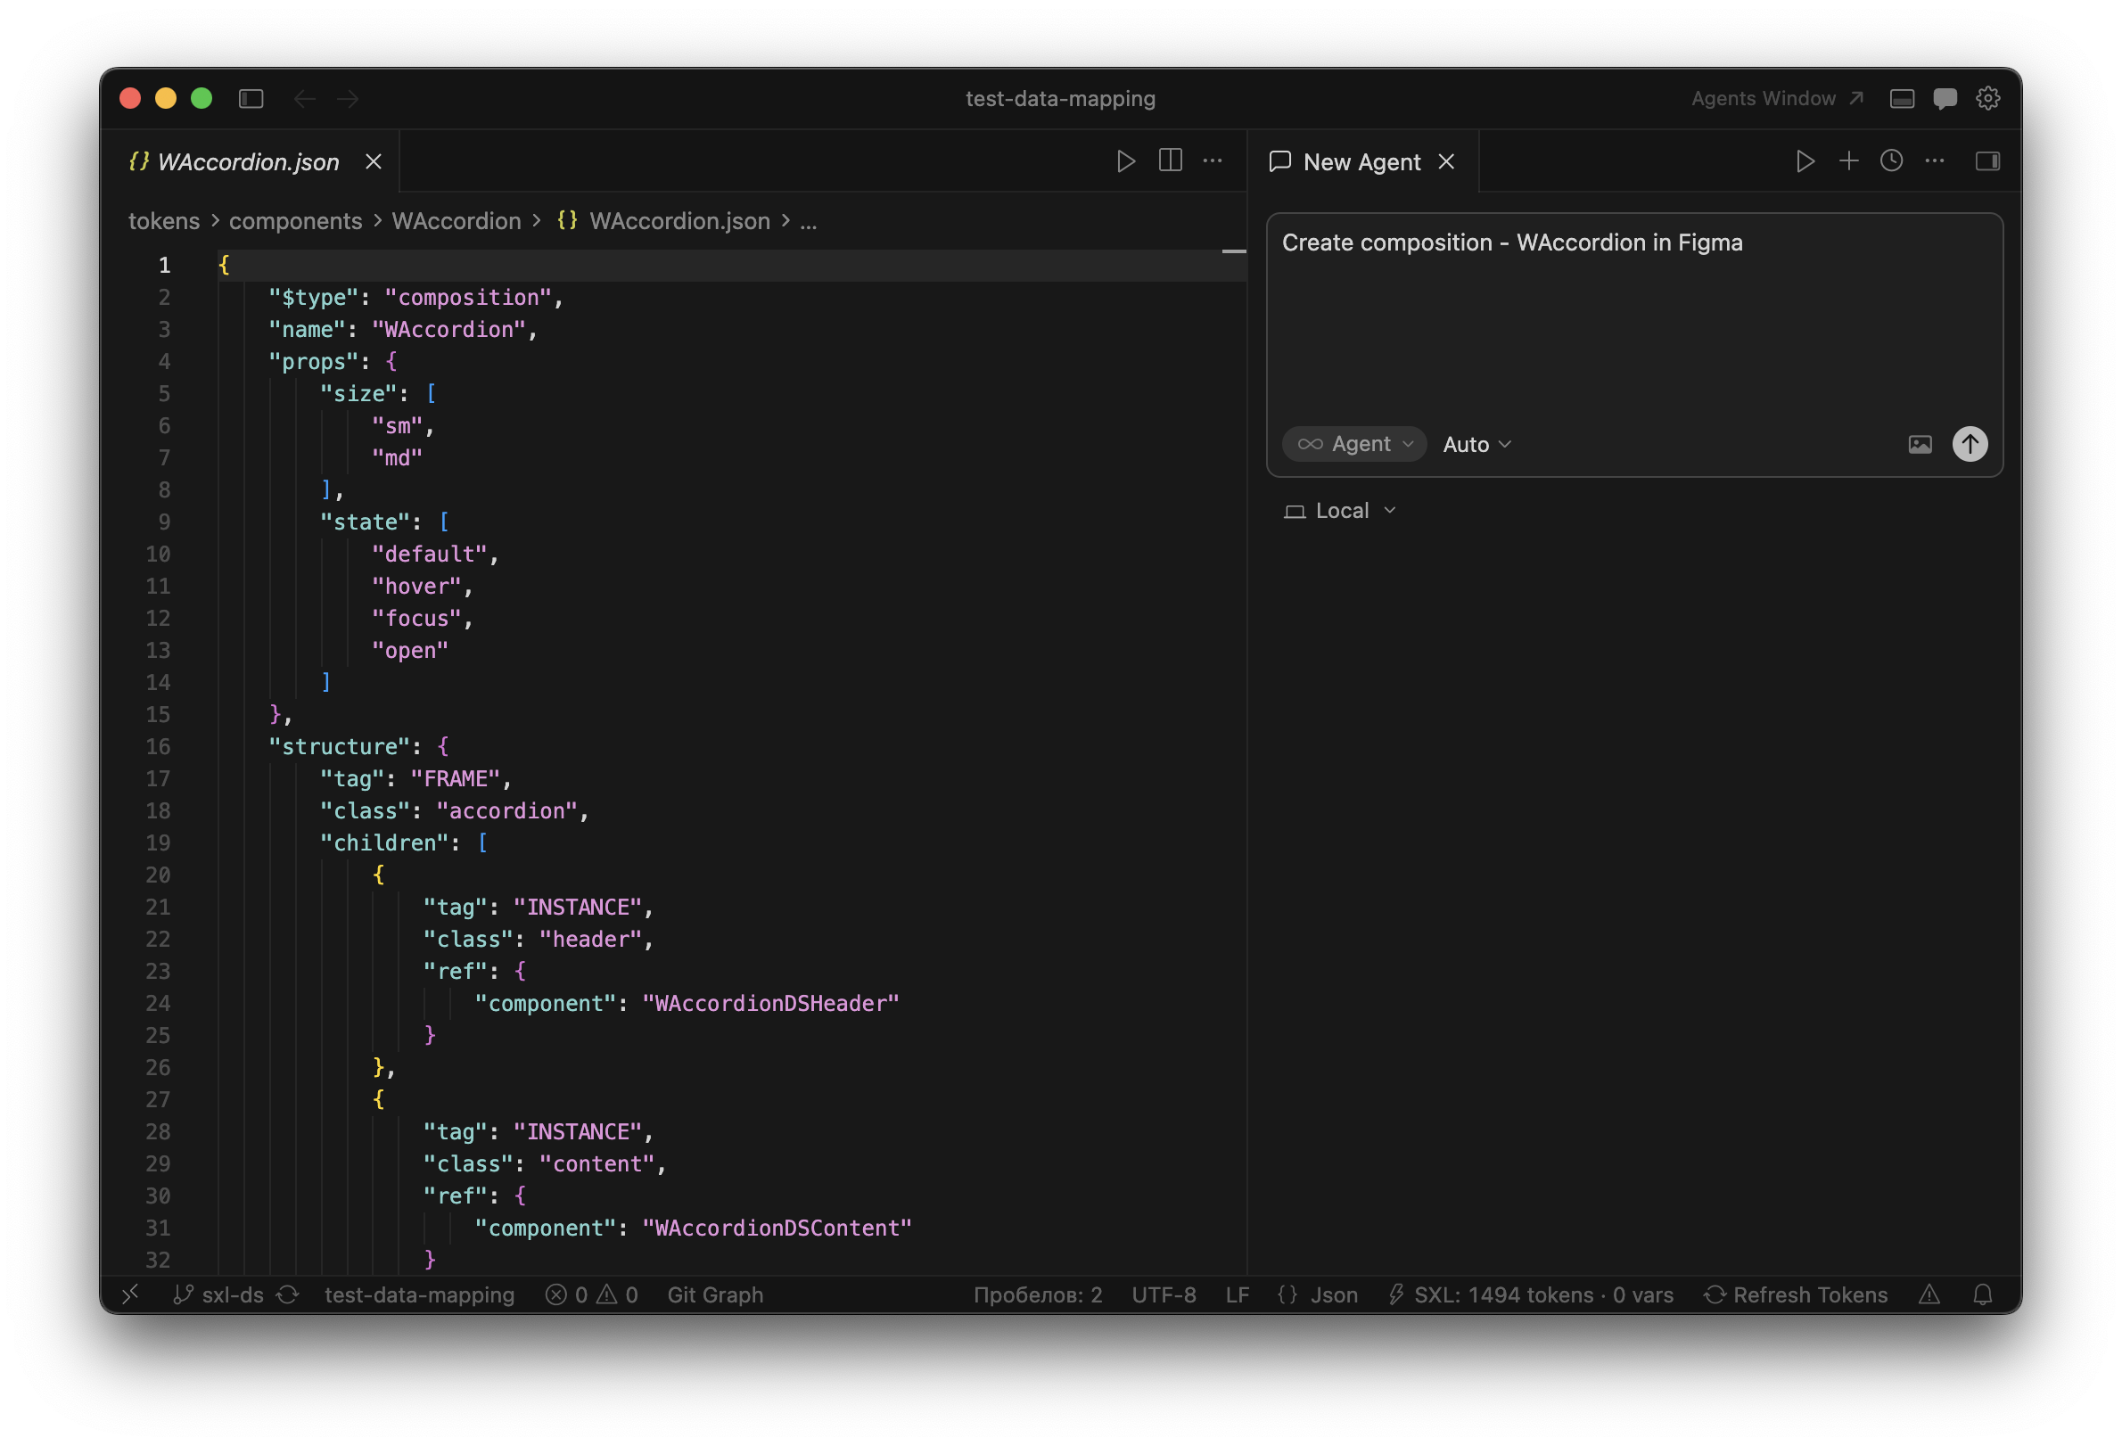Attach an image with the picture icon
Image resolution: width=2122 pixels, height=1446 pixels.
point(1920,445)
